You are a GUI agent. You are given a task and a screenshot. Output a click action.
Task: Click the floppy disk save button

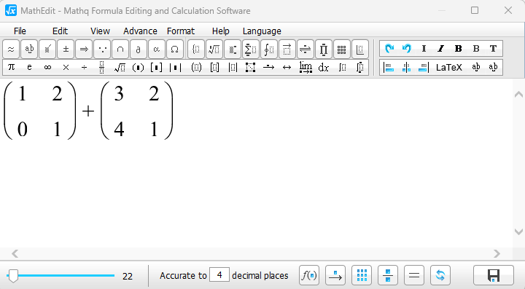click(494, 276)
